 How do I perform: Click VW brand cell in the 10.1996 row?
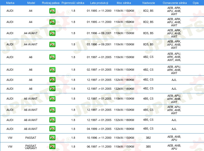point(10,138)
